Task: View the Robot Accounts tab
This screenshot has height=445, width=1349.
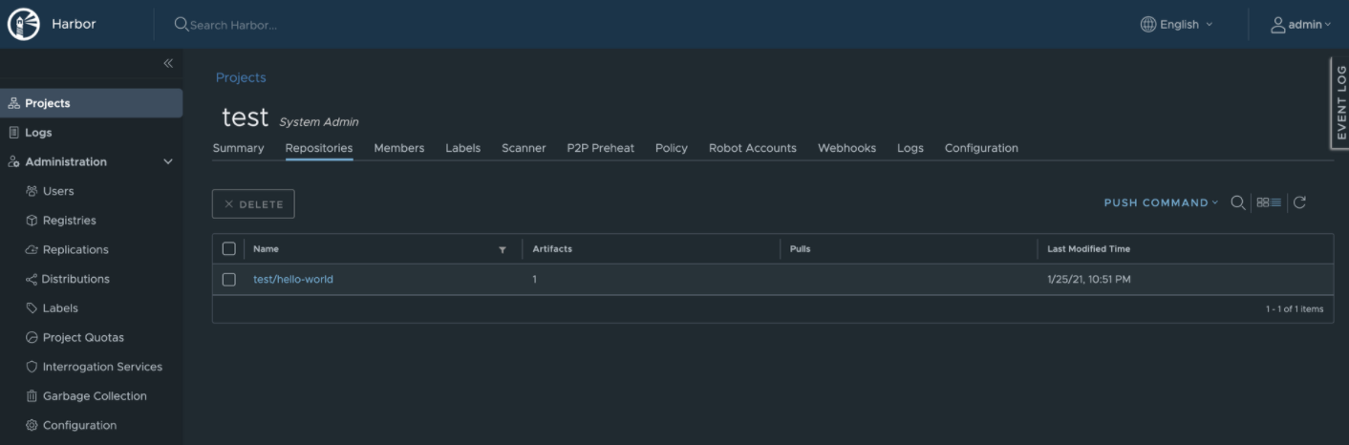Action: click(x=753, y=148)
